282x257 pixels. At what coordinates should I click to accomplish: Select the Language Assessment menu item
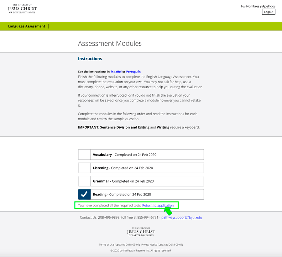[27, 26]
